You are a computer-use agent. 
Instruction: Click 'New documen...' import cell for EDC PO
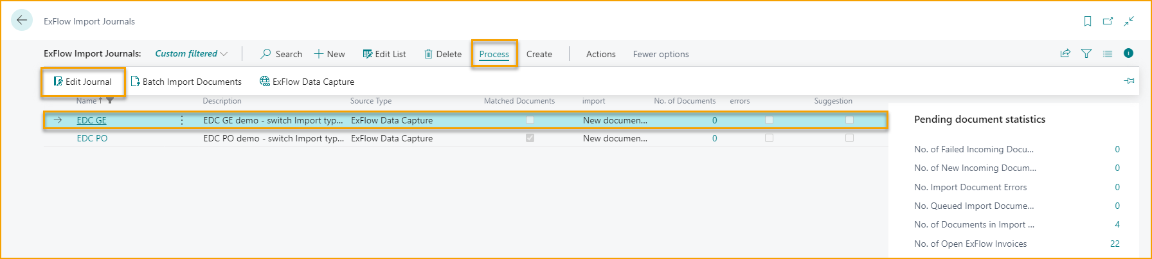[615, 138]
